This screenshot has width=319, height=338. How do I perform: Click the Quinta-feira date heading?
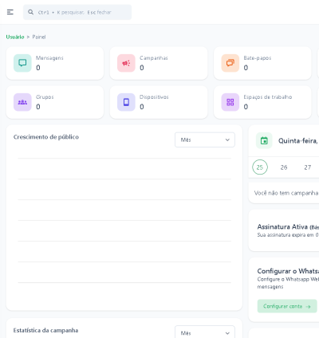click(298, 141)
